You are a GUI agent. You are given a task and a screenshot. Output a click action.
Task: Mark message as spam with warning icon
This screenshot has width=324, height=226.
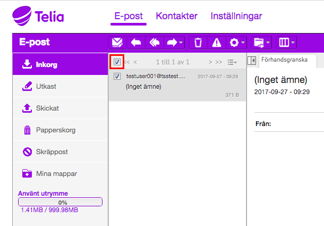coord(217,43)
